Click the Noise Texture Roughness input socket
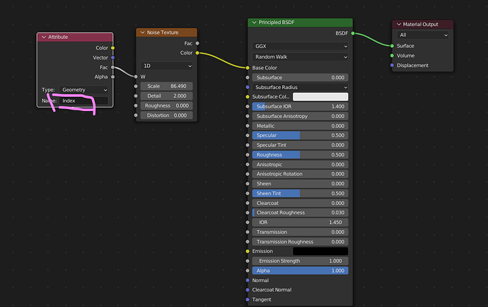Viewport: 488px width, 307px height. tap(136, 105)
